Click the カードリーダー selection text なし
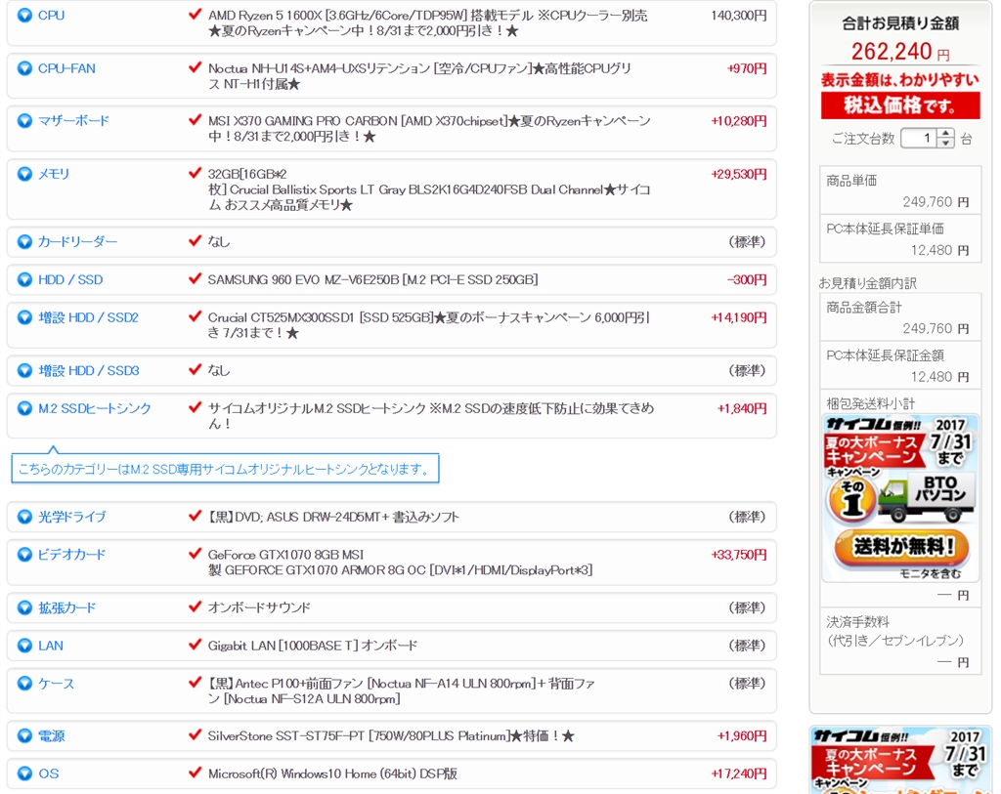1001x794 pixels. 219,241
